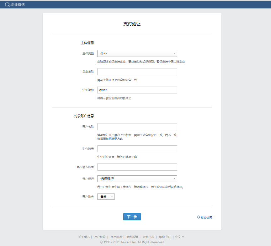Open 用户协议 footer link
Image resolution: width=271 pixels, height=246 pixels.
(100, 237)
